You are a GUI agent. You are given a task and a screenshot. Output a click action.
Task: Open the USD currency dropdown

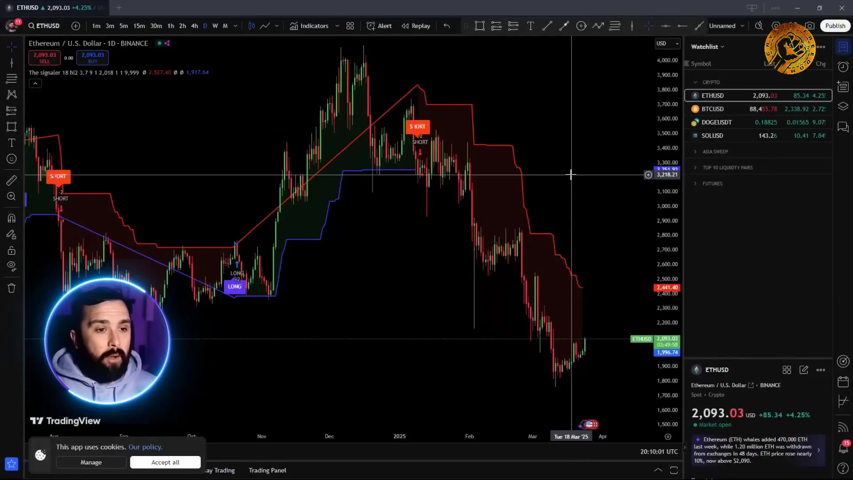click(x=667, y=43)
